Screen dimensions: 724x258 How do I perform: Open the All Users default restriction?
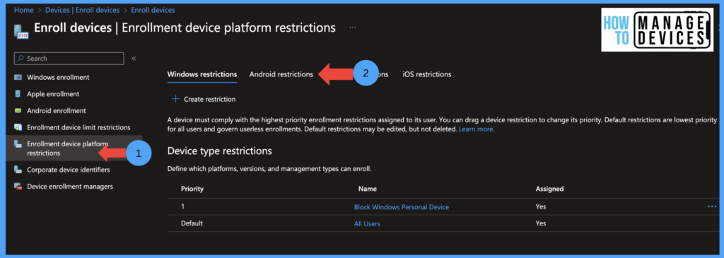pos(367,223)
